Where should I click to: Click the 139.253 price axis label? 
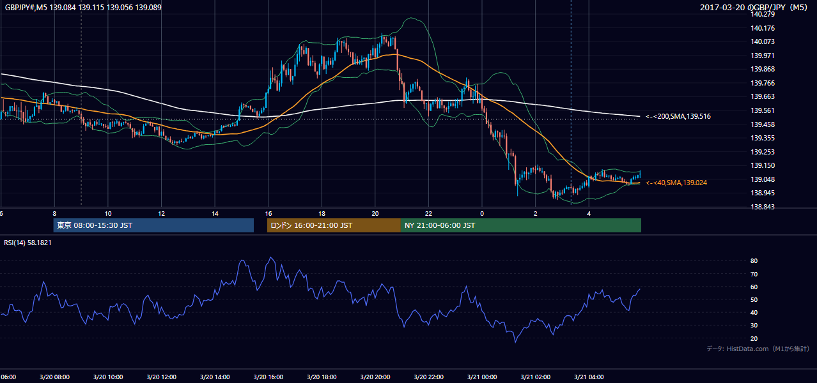(763, 152)
